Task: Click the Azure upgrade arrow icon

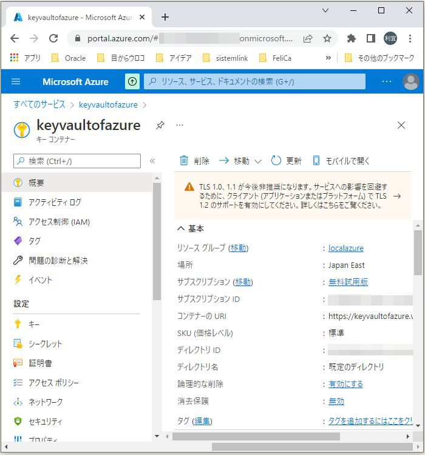Action: click(x=132, y=81)
